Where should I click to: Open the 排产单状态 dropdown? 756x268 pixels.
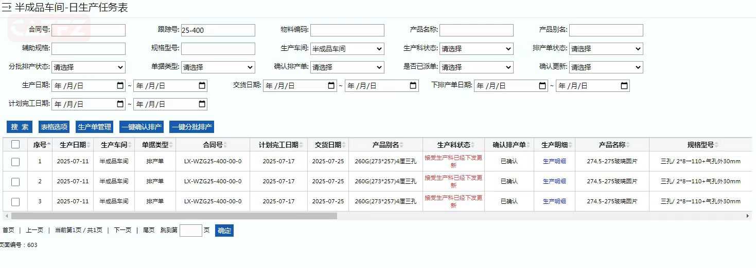pyautogui.click(x=606, y=49)
